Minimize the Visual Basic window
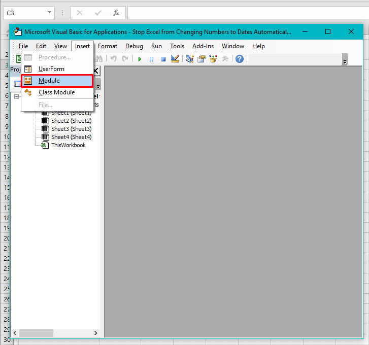This screenshot has width=369, height=345. [x=305, y=31]
